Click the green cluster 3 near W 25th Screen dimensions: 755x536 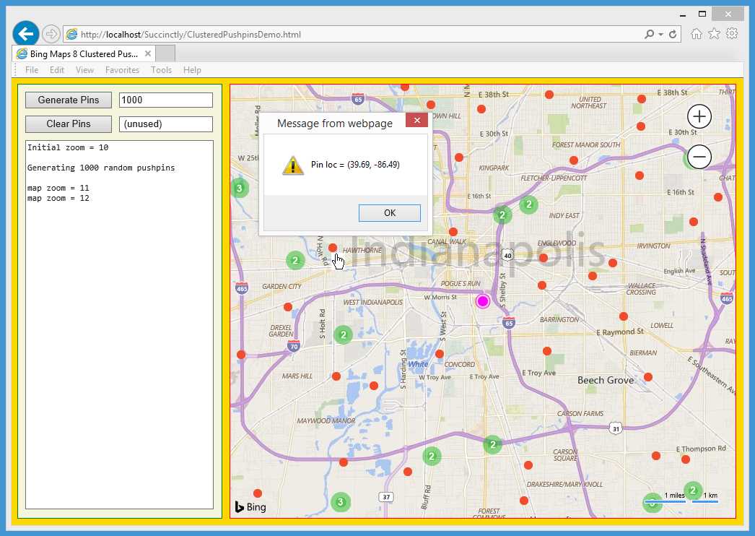pos(240,188)
